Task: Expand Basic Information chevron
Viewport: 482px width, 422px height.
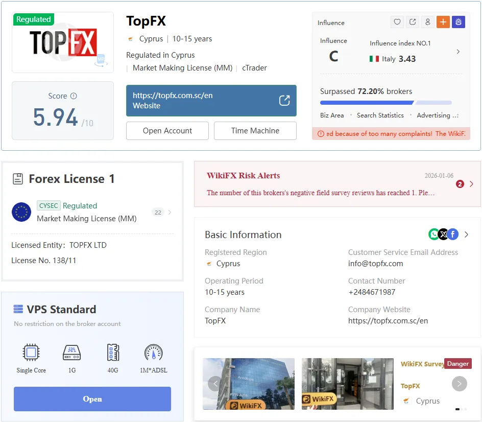Action: pos(467,235)
